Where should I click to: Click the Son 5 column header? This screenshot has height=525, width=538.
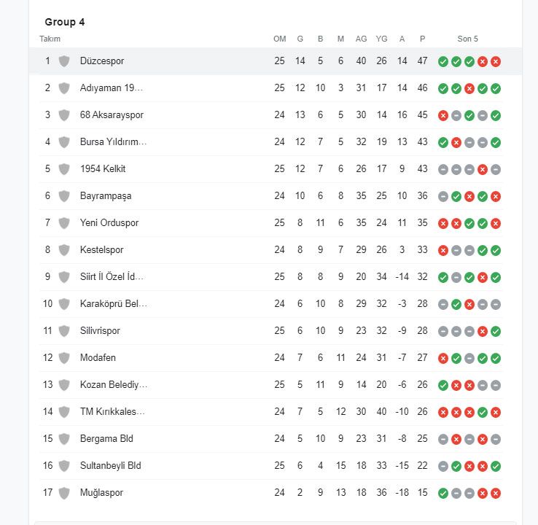(467, 39)
